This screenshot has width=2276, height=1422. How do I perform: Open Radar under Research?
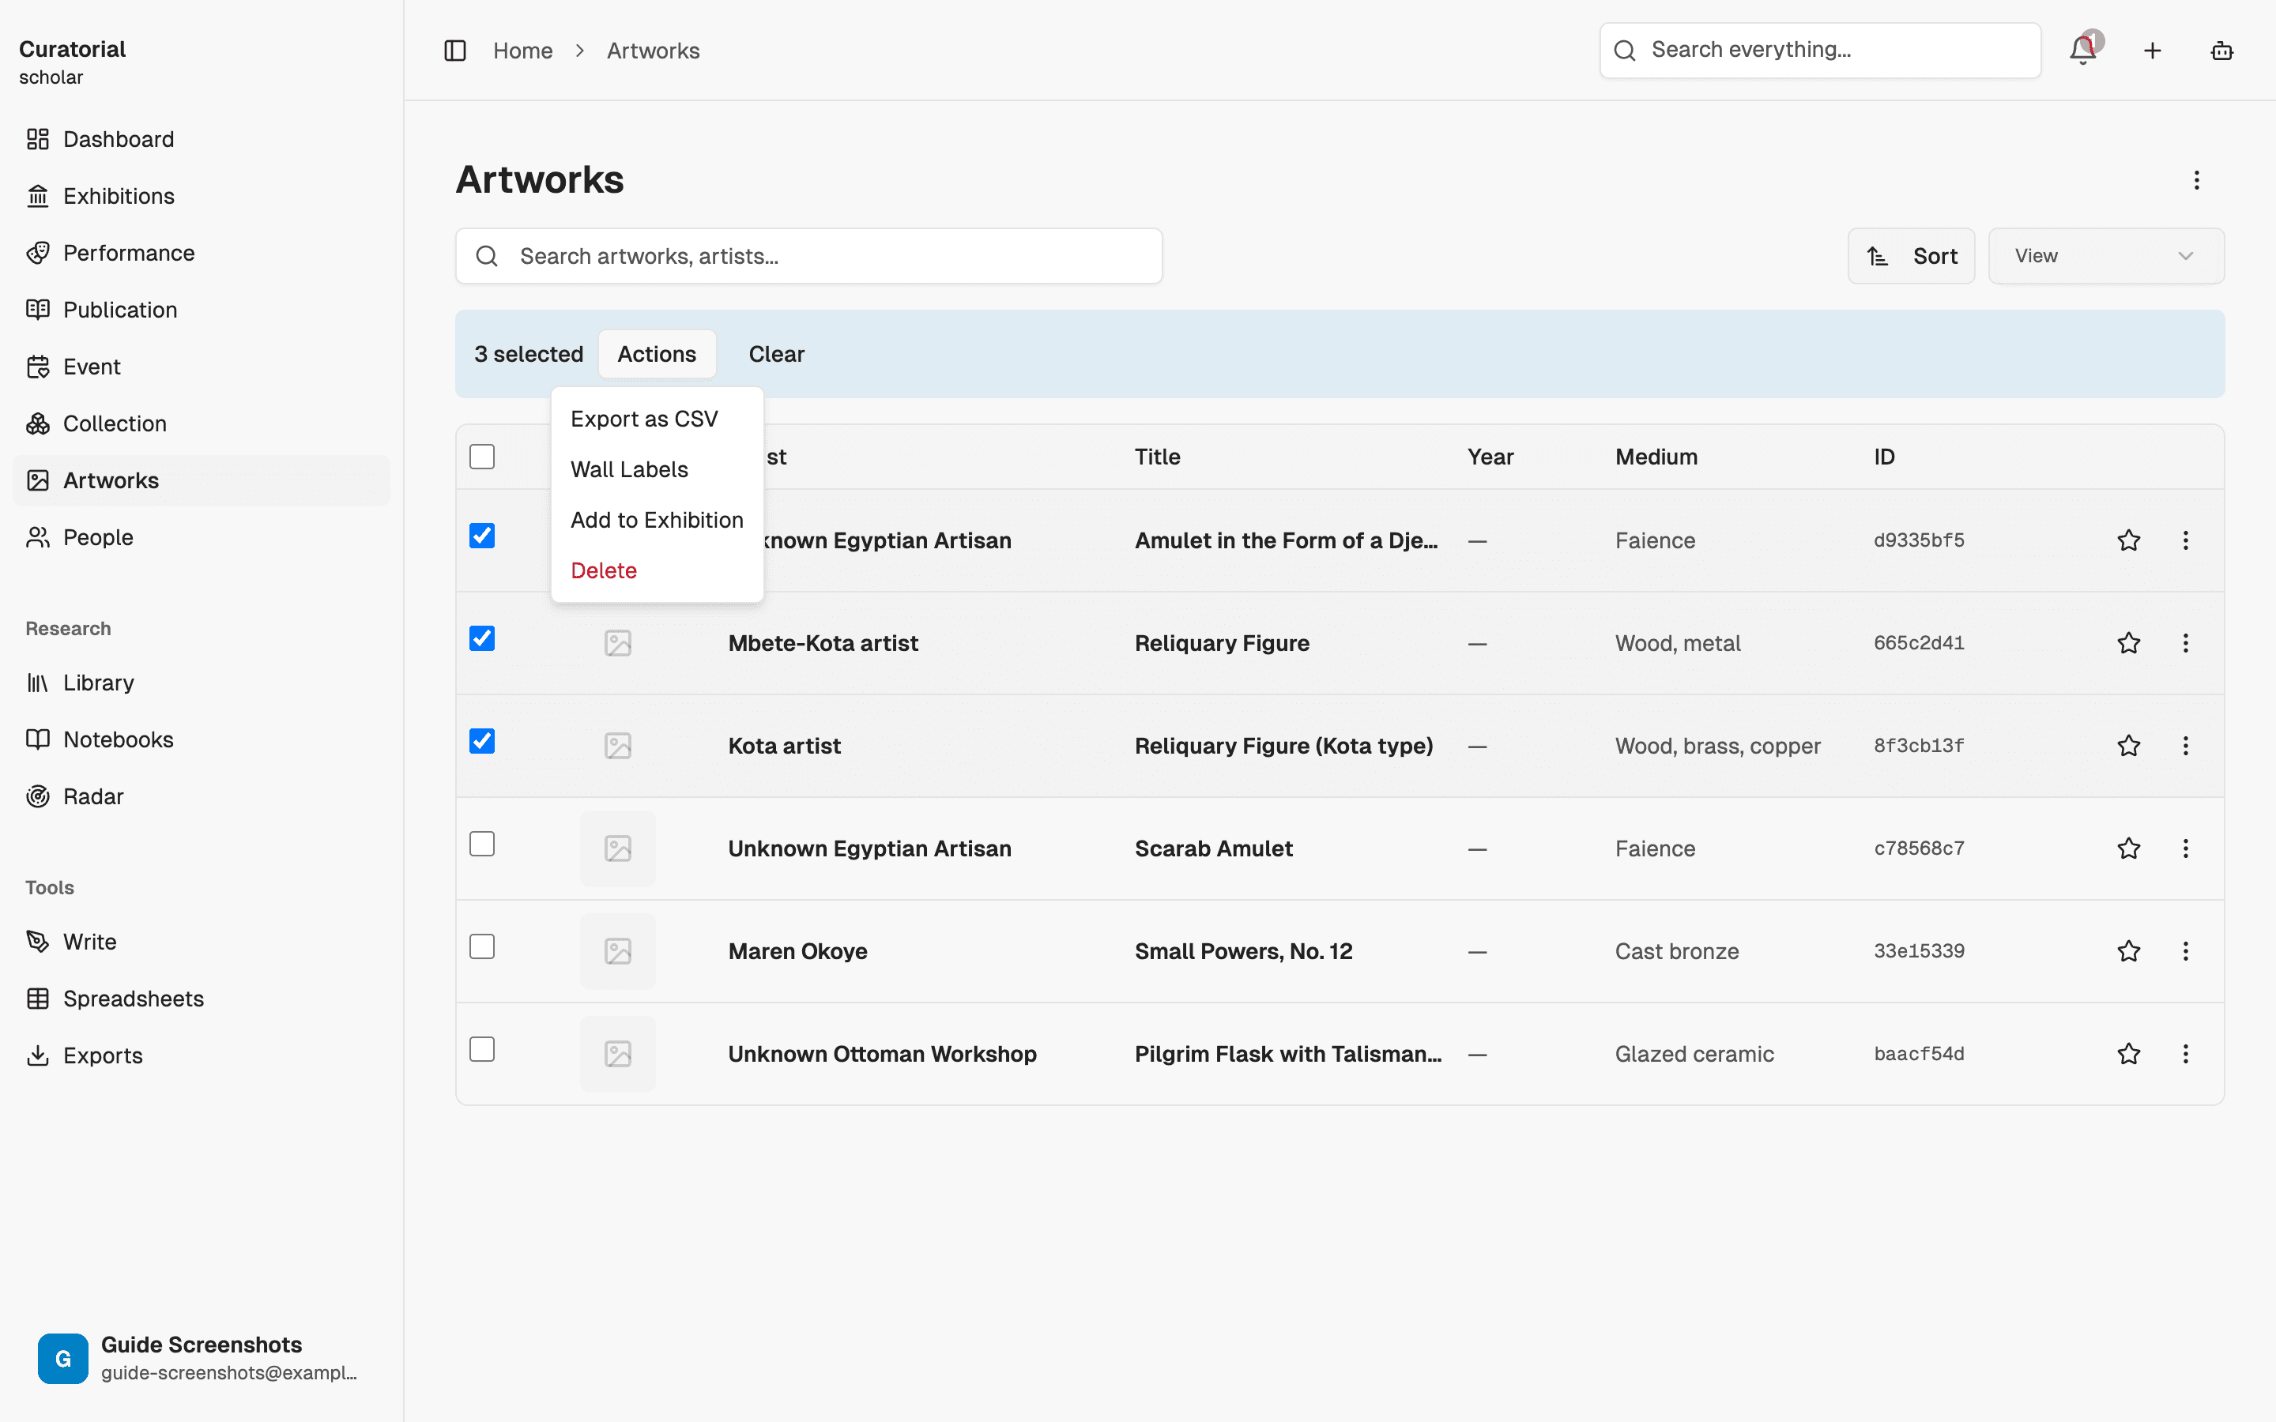pyautogui.click(x=202, y=796)
